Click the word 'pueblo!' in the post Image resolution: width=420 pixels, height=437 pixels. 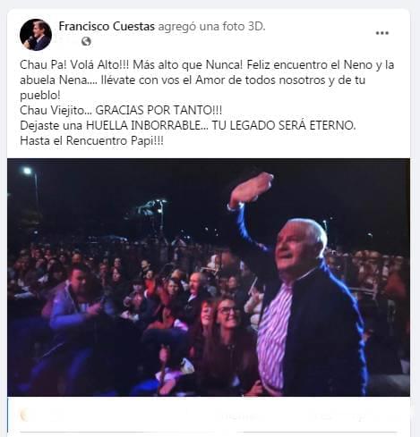tap(40, 96)
